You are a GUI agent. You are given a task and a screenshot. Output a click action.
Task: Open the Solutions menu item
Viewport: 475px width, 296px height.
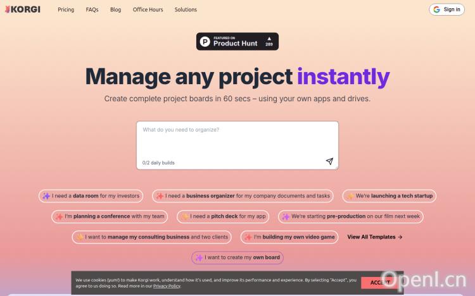186,9
